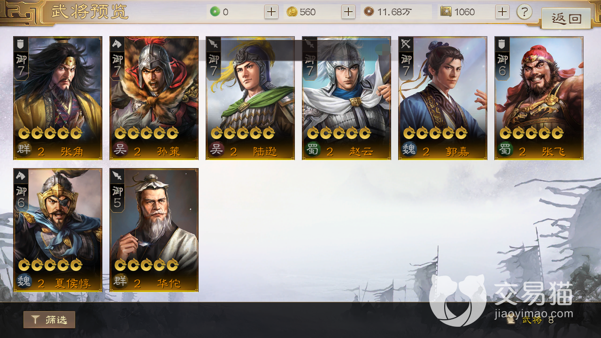
Task: View 赵云 general card details
Action: 347,98
